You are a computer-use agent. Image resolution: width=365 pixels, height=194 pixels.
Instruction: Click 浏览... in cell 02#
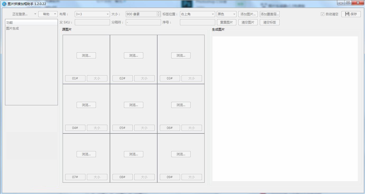point(133,56)
